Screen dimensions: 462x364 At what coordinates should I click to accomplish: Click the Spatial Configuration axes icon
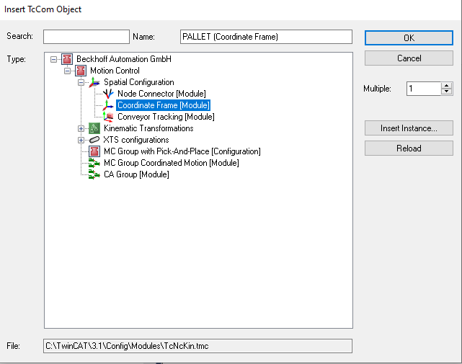pyautogui.click(x=94, y=82)
